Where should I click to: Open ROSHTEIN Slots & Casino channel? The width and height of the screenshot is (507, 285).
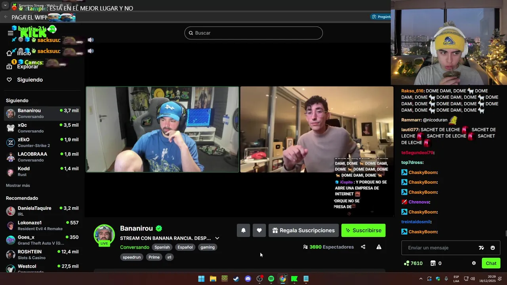[42, 255]
